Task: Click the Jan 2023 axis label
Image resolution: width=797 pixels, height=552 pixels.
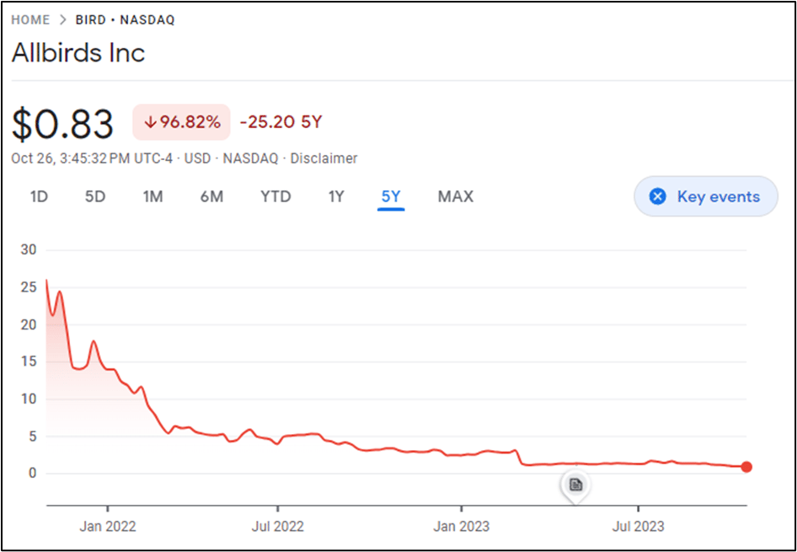Action: [462, 526]
